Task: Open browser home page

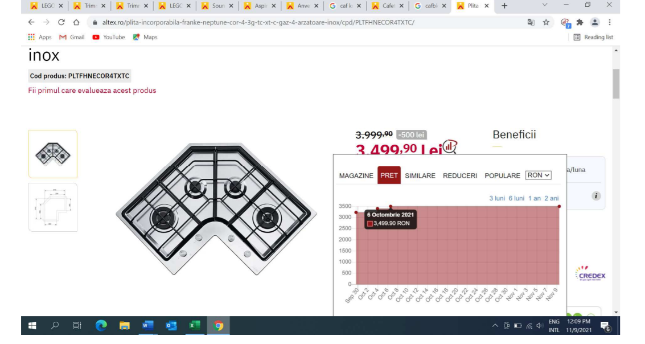Action: 76,22
